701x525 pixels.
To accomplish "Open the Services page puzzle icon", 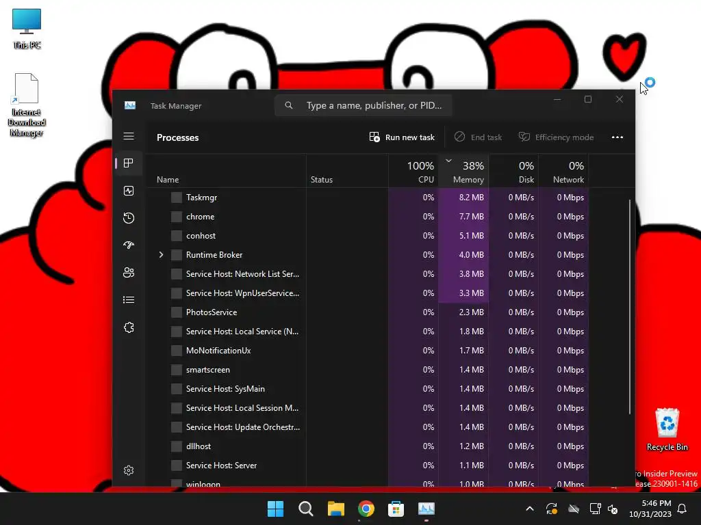I will [x=129, y=327].
